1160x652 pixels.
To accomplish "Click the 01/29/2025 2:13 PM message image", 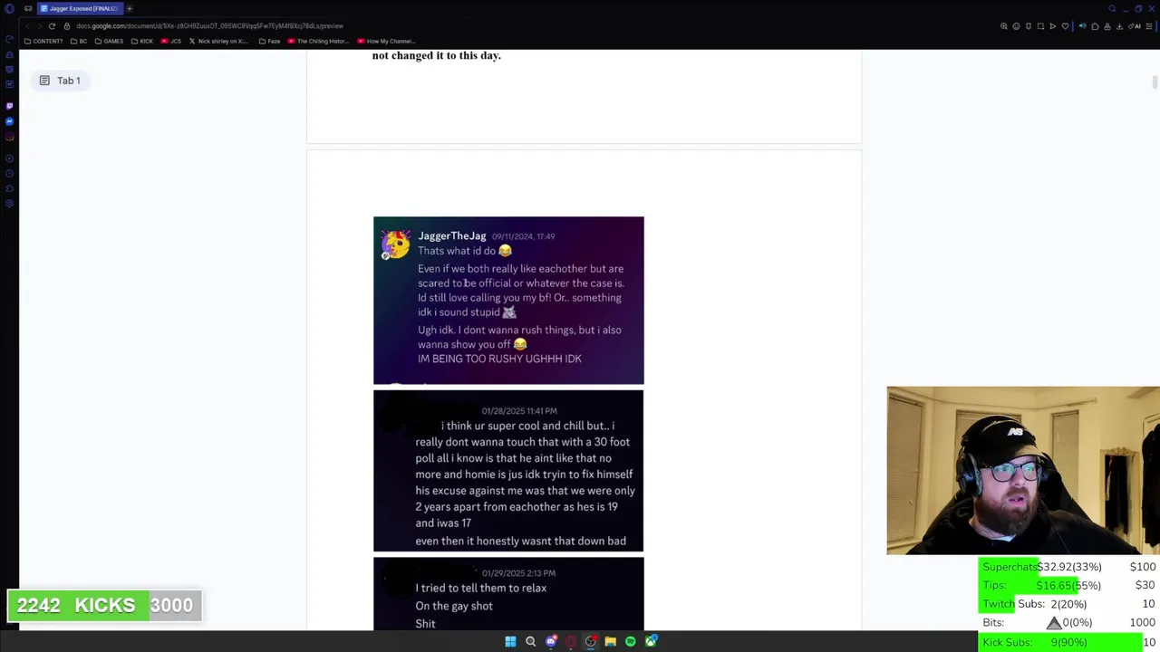I will (x=508, y=593).
